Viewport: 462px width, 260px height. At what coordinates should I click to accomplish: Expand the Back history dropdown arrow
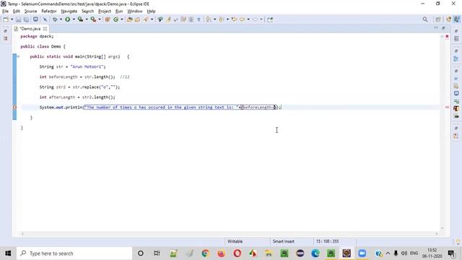248,19
